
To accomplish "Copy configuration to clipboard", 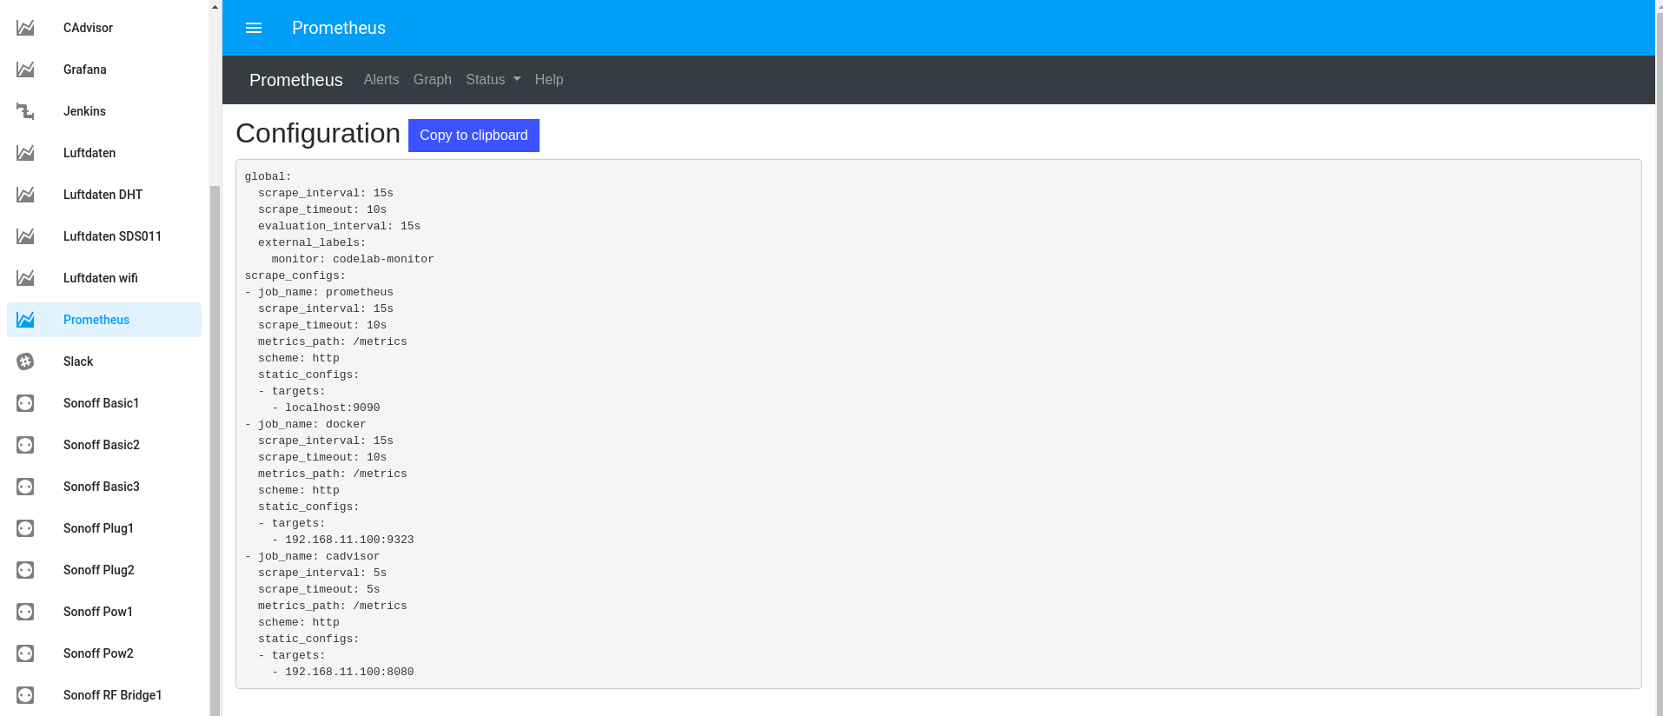I will tap(474, 136).
